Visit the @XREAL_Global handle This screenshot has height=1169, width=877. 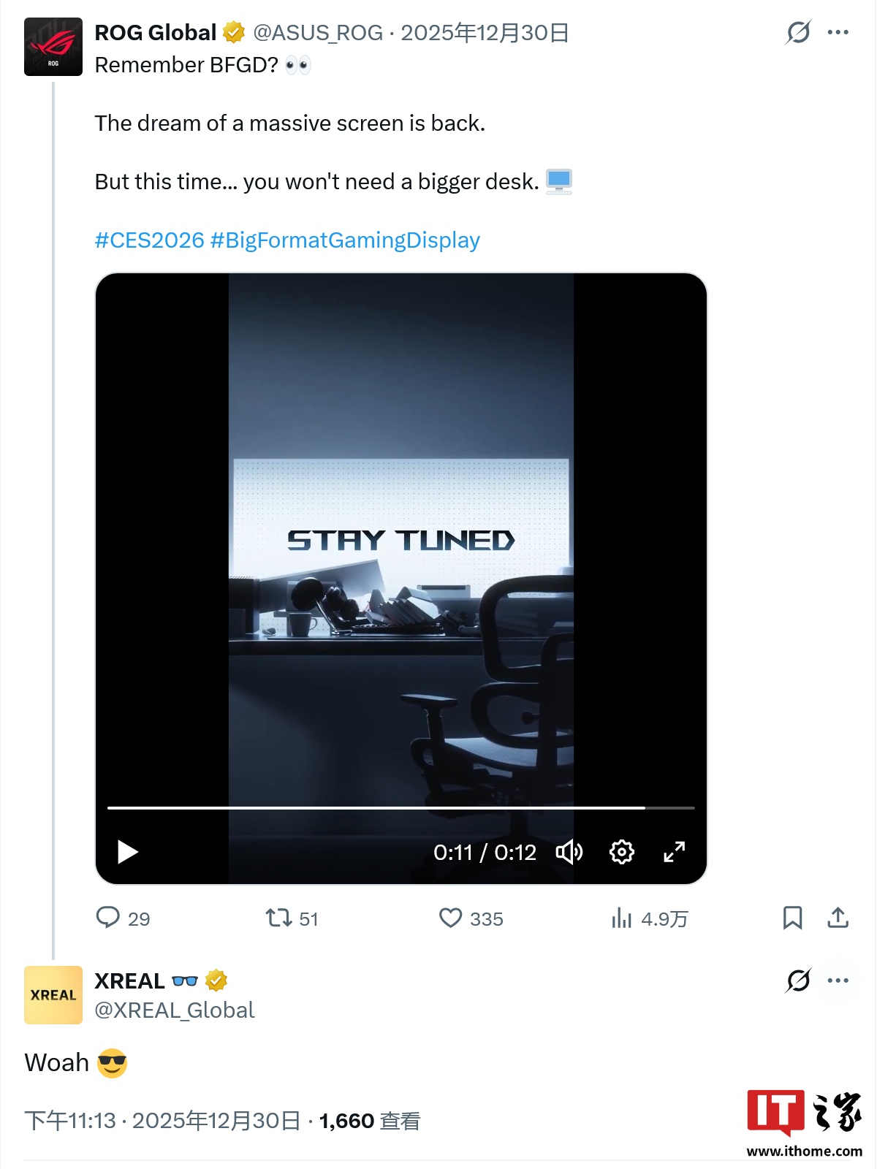175,1010
